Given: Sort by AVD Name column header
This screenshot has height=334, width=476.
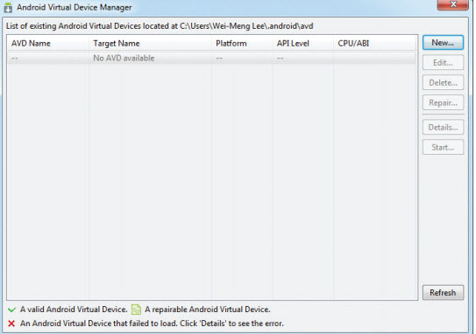Looking at the screenshot, I should [48, 44].
